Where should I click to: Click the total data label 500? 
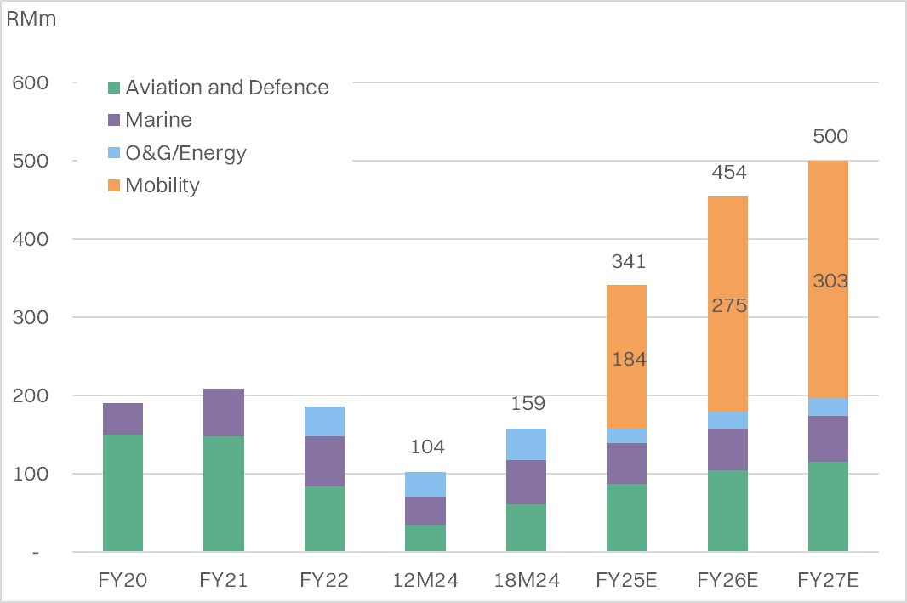830,137
